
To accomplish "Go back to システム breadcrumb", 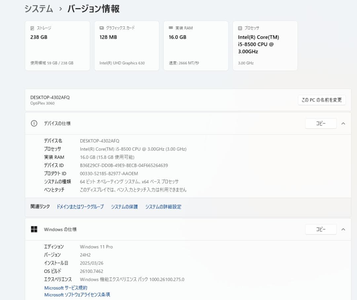I will pos(39,9).
